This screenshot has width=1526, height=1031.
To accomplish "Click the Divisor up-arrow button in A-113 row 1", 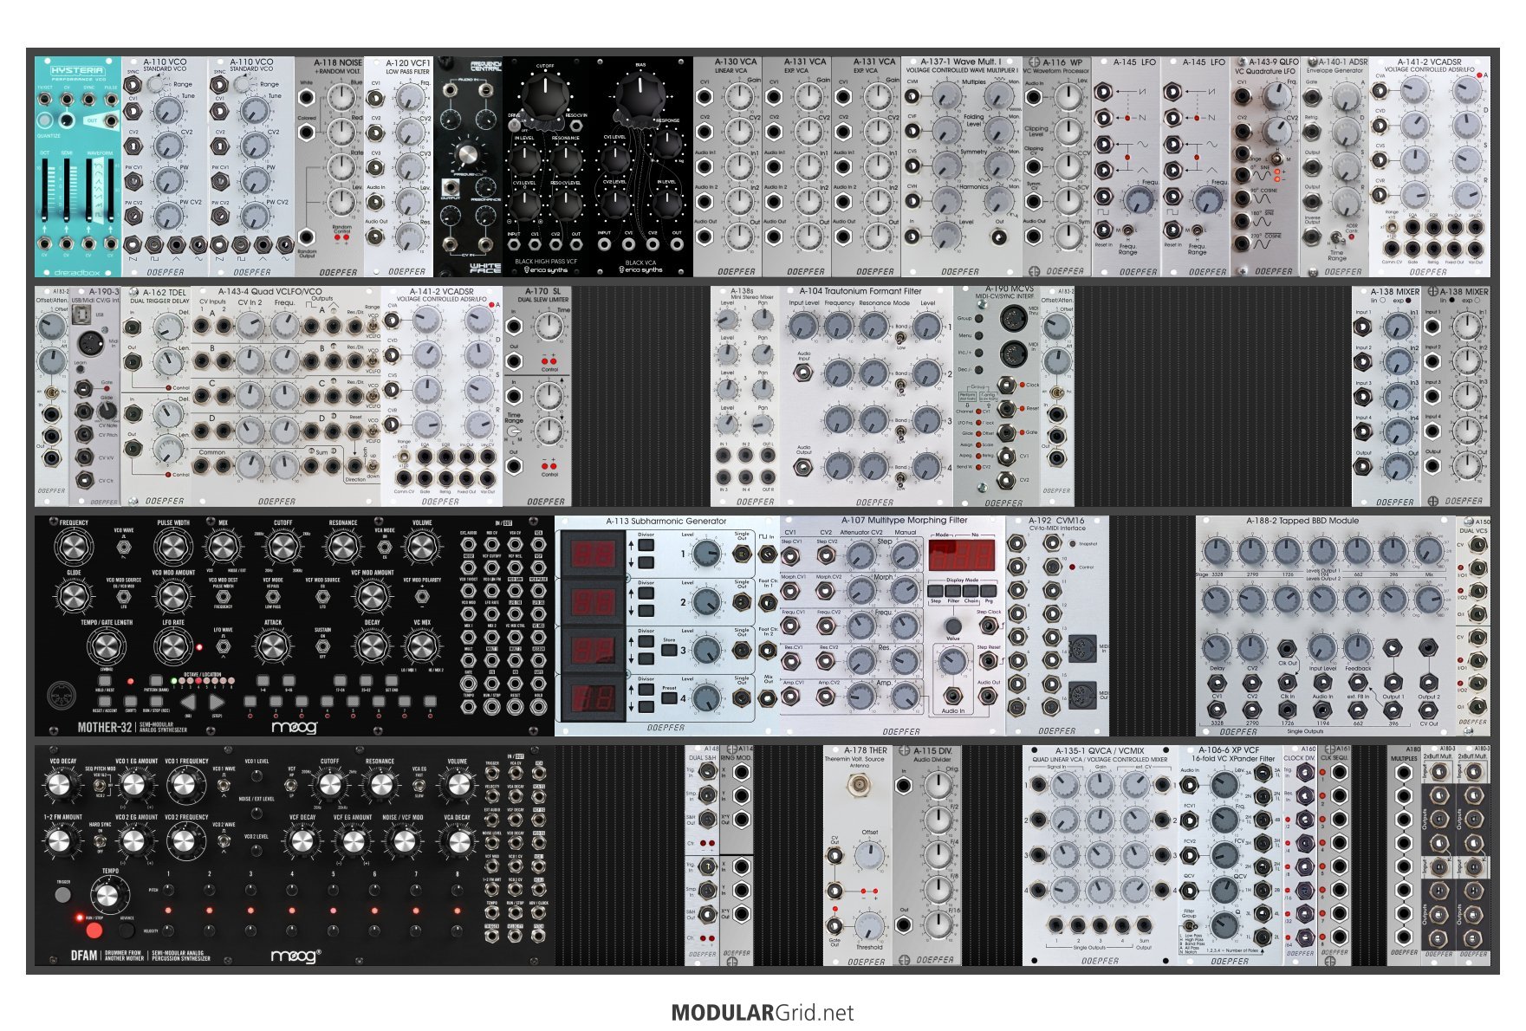I will 646,545.
